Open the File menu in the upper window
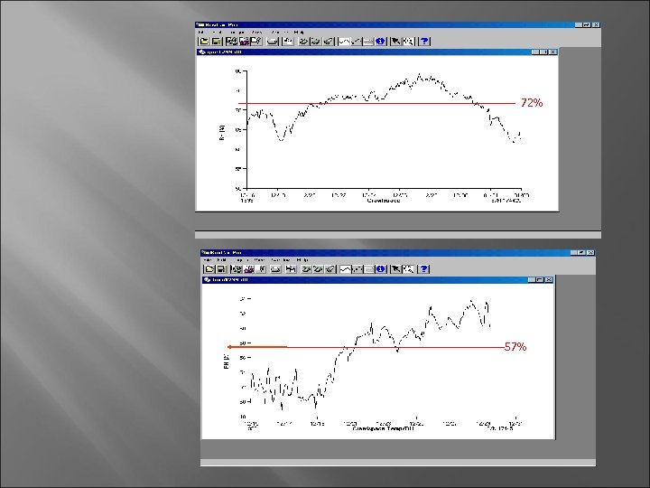Screen dimensions: 650x488 (x=201, y=32)
